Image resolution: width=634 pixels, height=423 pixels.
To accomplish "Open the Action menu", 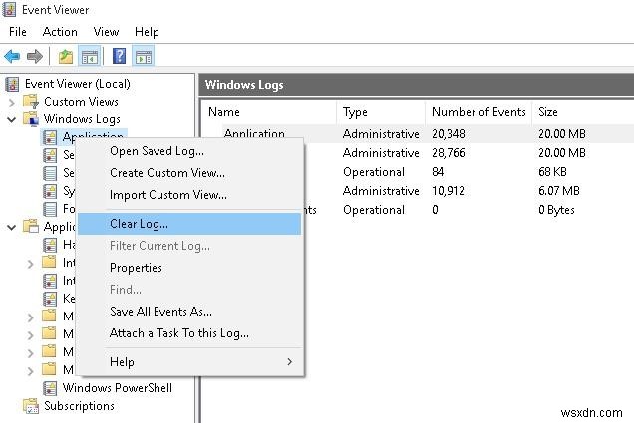I will coord(60,32).
